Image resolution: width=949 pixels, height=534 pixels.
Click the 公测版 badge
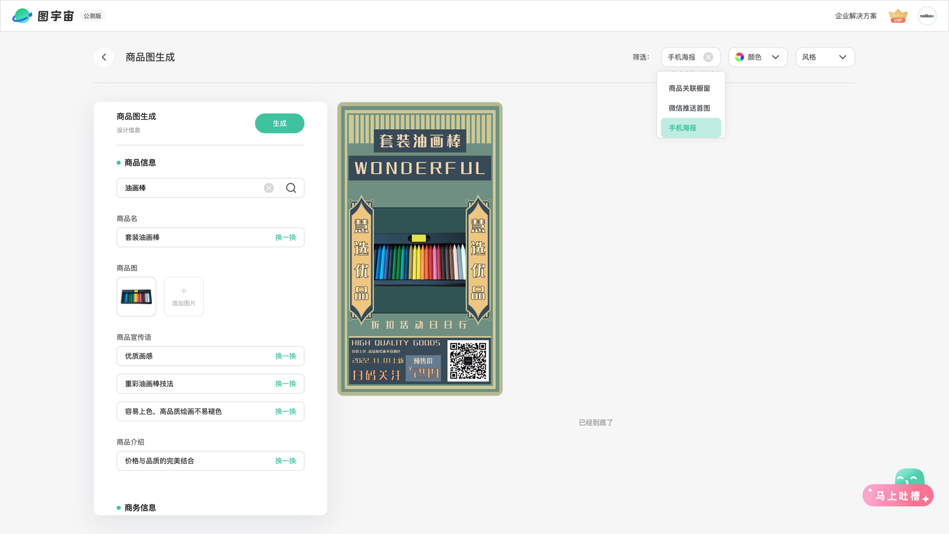point(92,16)
